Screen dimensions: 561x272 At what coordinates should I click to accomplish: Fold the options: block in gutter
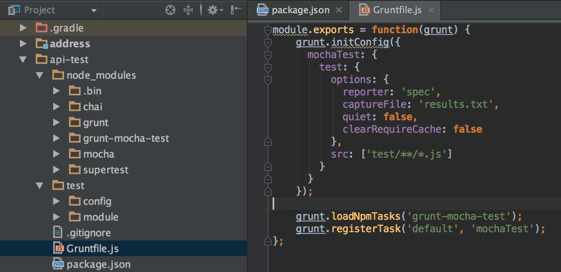pos(268,80)
